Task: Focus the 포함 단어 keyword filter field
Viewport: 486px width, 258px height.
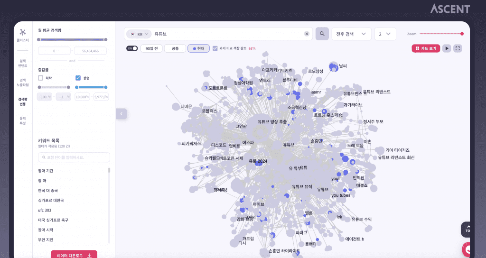Action: (74, 157)
